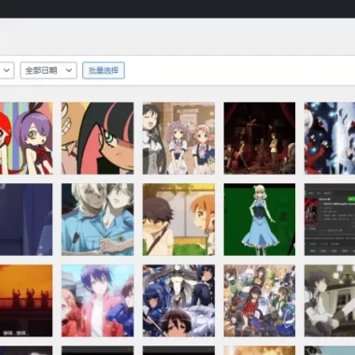Image resolution: width=355 pixels, height=355 pixels.
Task: Open thumbnail of three maid girls
Action: click(178, 138)
